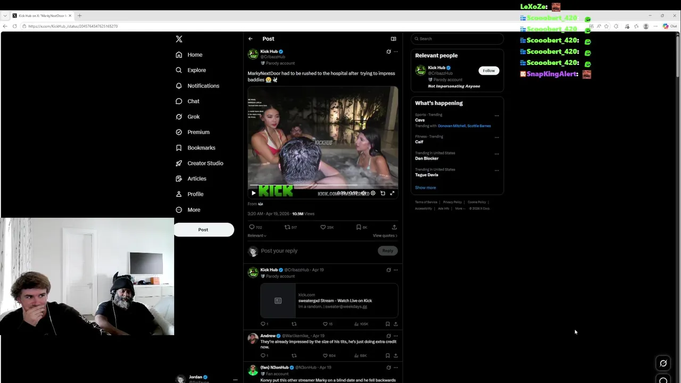Open Chat in the X sidebar
681x383 pixels.
(188, 101)
